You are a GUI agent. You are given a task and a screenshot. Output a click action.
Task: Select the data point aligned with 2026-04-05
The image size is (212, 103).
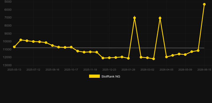click(x=166, y=57)
